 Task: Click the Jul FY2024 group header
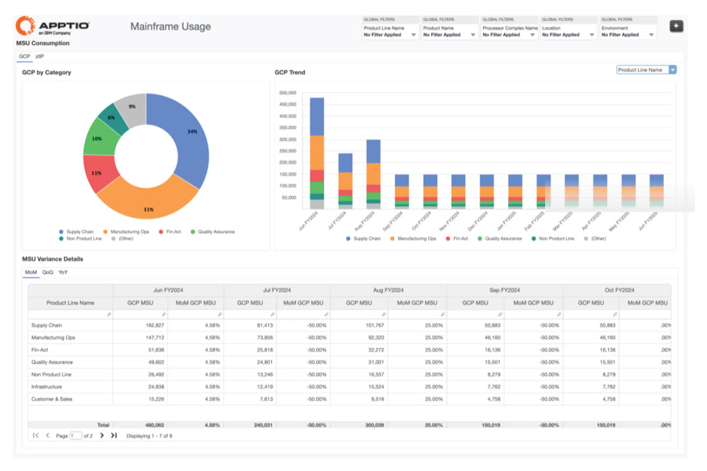[x=277, y=290]
